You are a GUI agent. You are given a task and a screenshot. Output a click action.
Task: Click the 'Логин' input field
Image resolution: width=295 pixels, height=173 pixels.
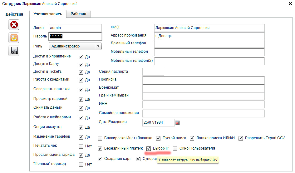coord(75,28)
